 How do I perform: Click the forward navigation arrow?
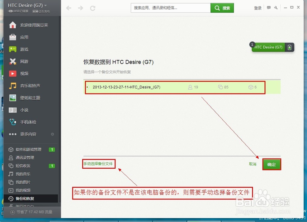[80, 8]
